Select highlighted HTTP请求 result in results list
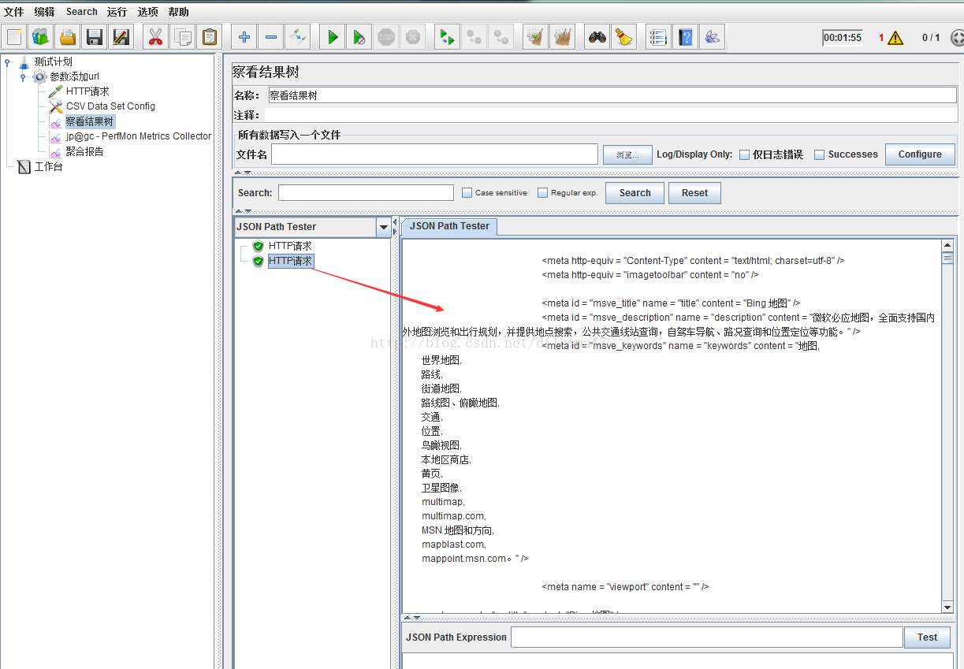Image resolution: width=964 pixels, height=669 pixels. tap(291, 261)
